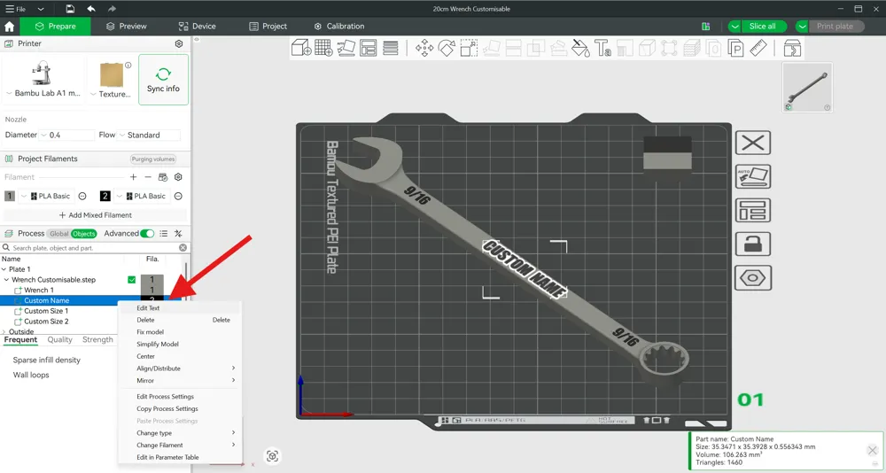Click the Auto orient toolbar icon
886x473 pixels.
click(346, 48)
